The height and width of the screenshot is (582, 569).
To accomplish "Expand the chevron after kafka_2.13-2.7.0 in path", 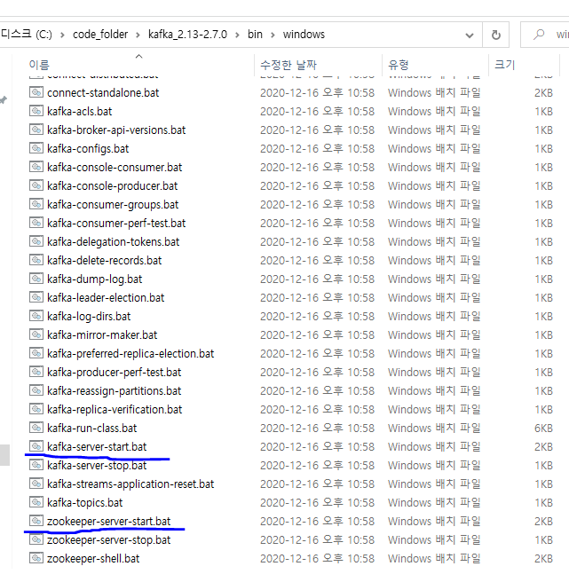I will [237, 35].
